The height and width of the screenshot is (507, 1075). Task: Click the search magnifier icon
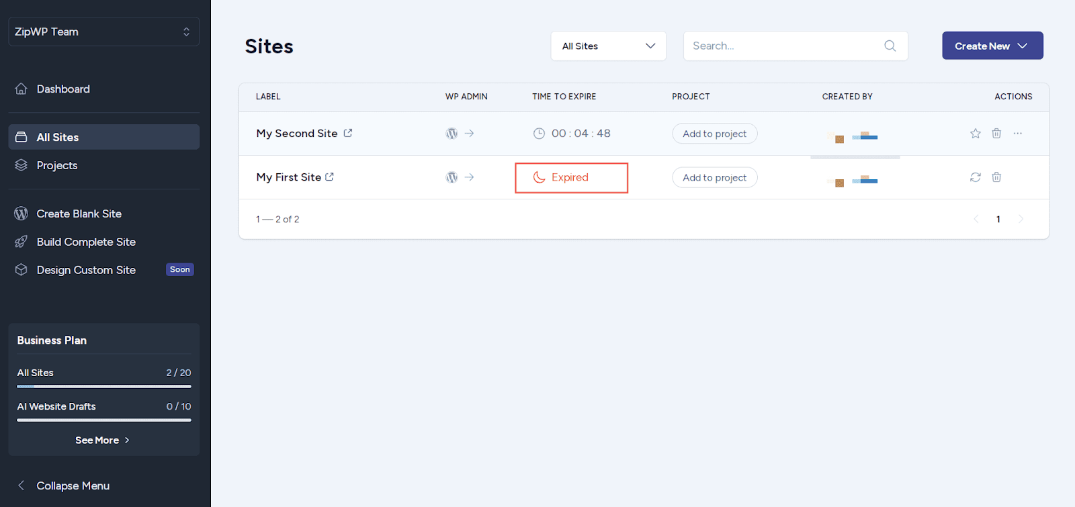[x=890, y=46]
